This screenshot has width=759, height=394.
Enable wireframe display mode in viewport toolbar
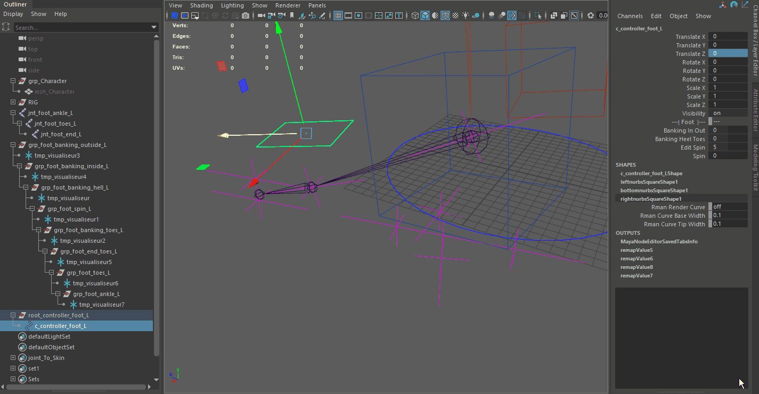pyautogui.click(x=415, y=15)
